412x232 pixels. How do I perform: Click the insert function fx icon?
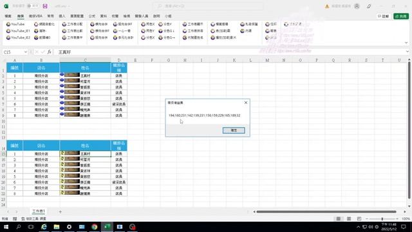tap(49, 52)
